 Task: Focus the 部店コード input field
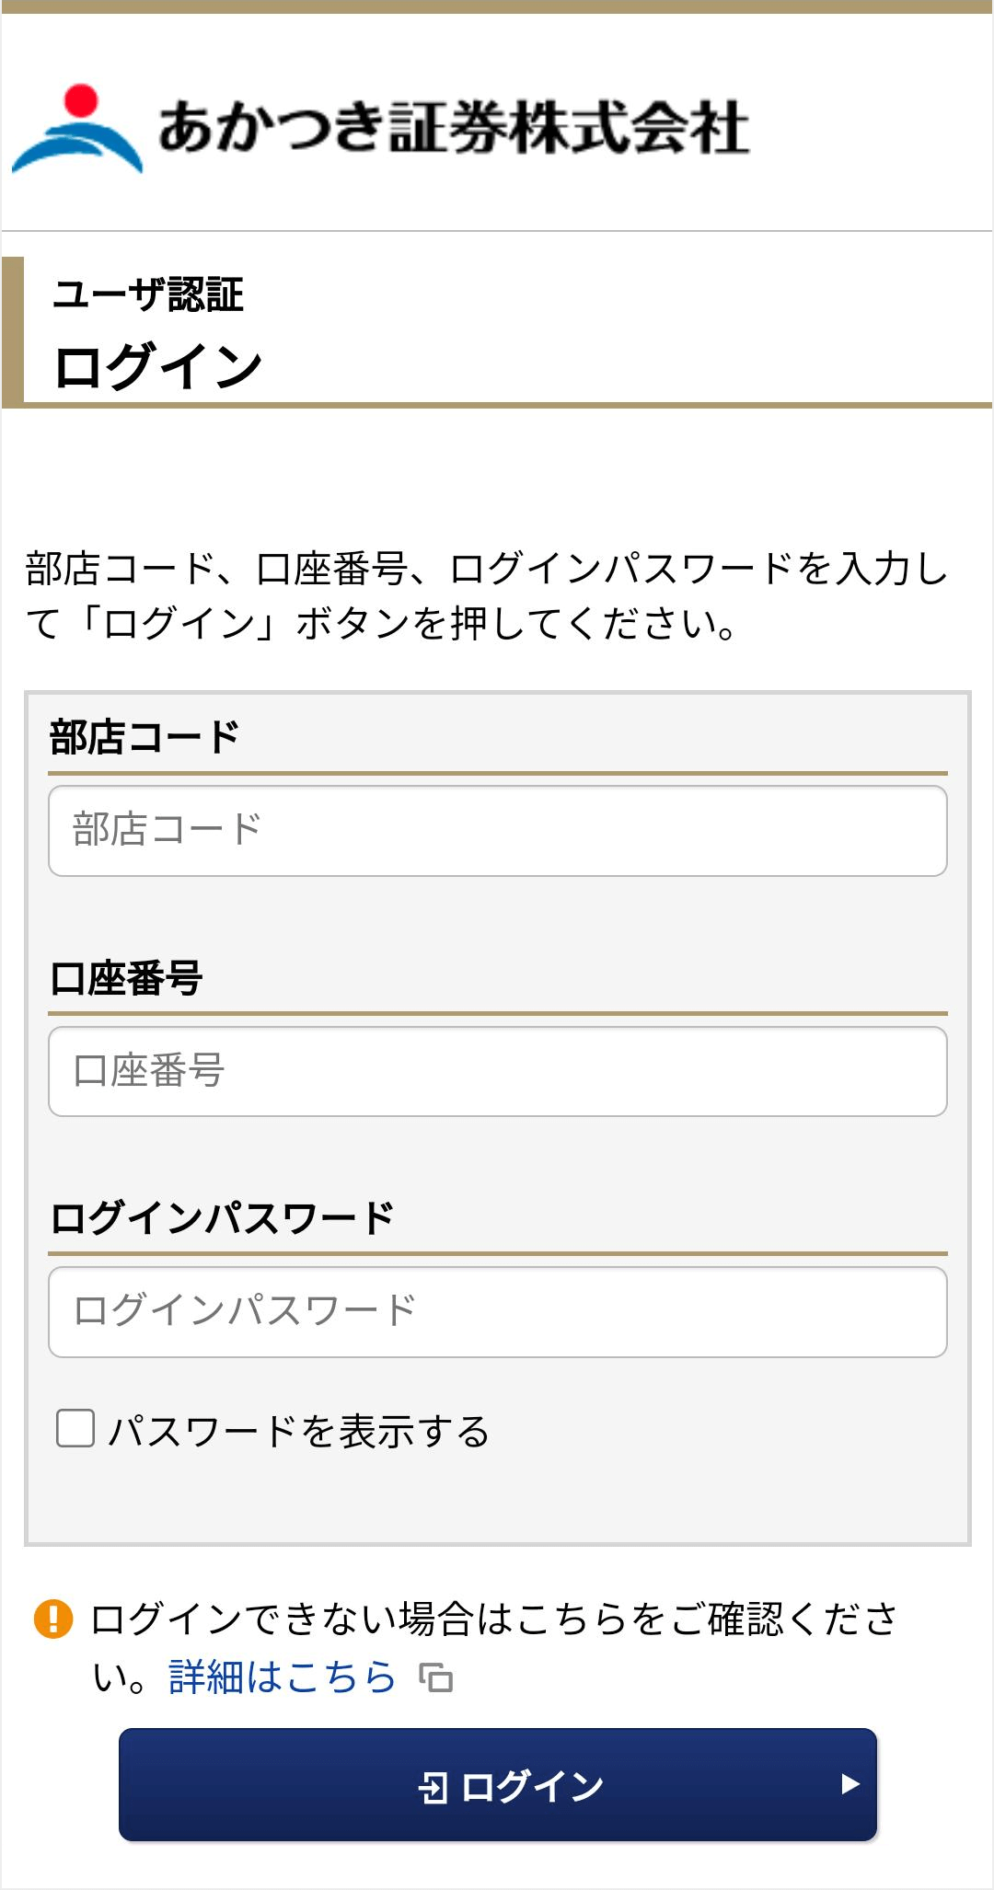point(498,831)
